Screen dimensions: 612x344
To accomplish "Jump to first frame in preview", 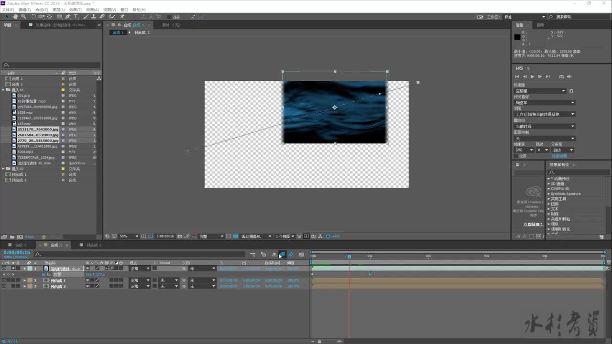I will coord(517,76).
